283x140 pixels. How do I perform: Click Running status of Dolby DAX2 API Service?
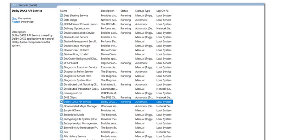click(125, 102)
